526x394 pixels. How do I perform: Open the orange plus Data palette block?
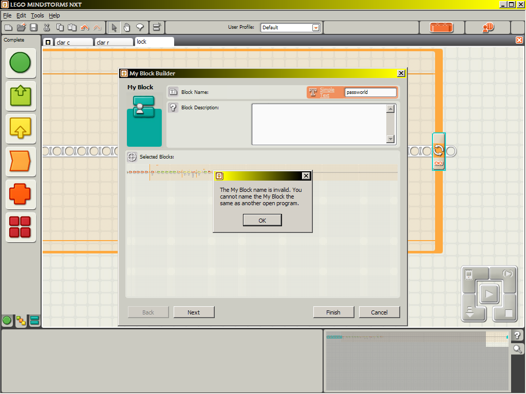click(21, 194)
